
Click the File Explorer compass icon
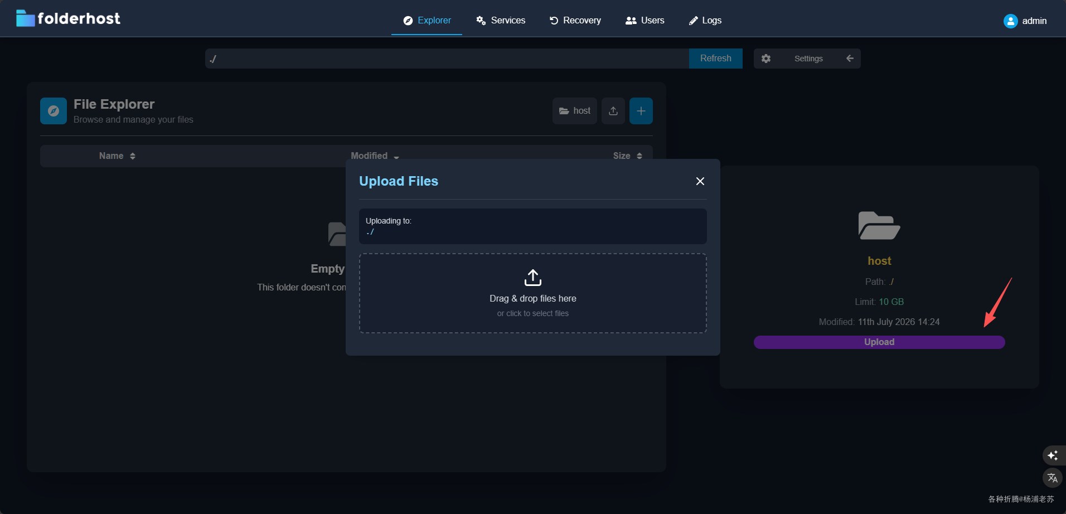pos(54,111)
